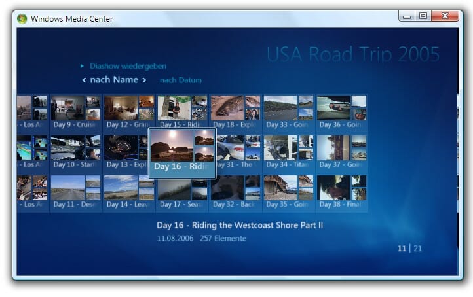
Task: Open Day 34 - Titan folder thumbnail
Action: click(288, 152)
